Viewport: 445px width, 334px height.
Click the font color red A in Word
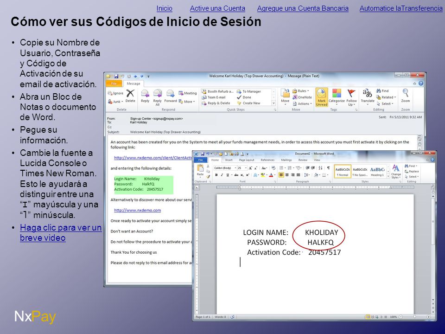click(x=271, y=175)
